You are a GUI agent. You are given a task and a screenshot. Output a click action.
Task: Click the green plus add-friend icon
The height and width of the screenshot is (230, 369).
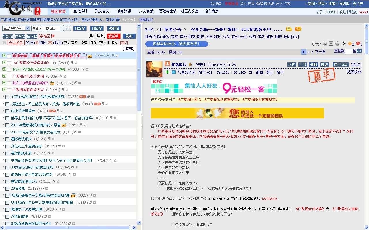167,72
